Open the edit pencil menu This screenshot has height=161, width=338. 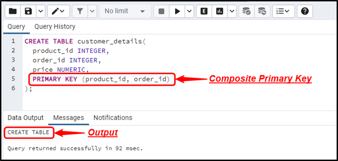[58, 11]
